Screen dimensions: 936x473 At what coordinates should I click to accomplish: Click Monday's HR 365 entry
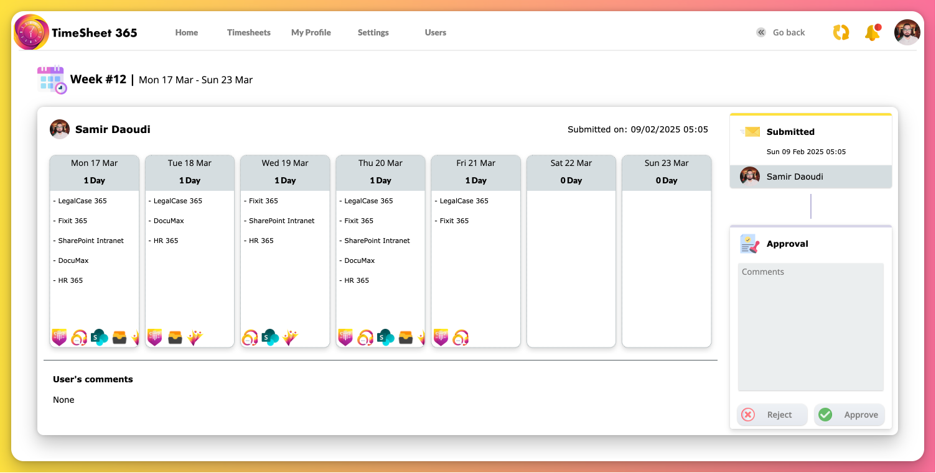tap(68, 280)
